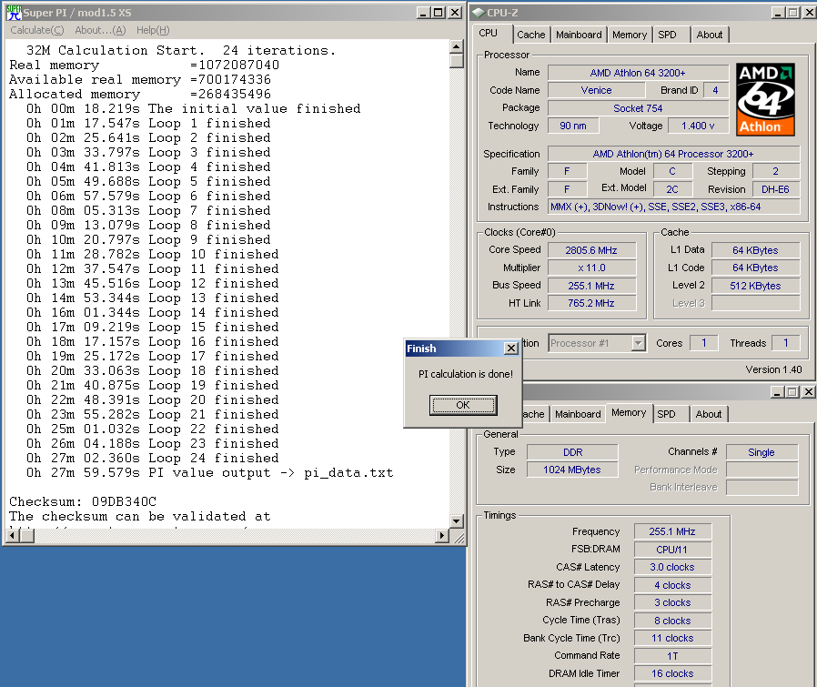Click the HT Link value '765.2 MHz'
The width and height of the screenshot is (817, 687).
pos(591,303)
